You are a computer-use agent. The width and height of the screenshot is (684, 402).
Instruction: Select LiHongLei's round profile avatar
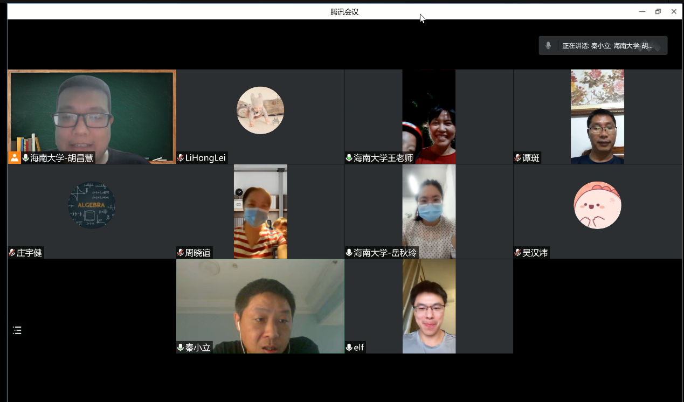pos(260,110)
